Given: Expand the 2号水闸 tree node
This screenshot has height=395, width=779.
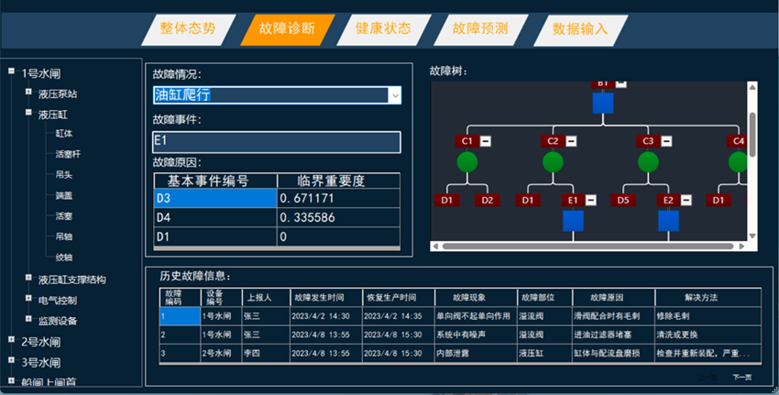Looking at the screenshot, I should [11, 339].
